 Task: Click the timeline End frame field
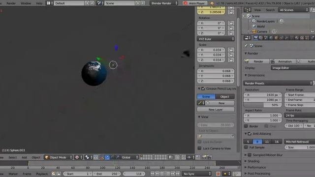[107, 174]
